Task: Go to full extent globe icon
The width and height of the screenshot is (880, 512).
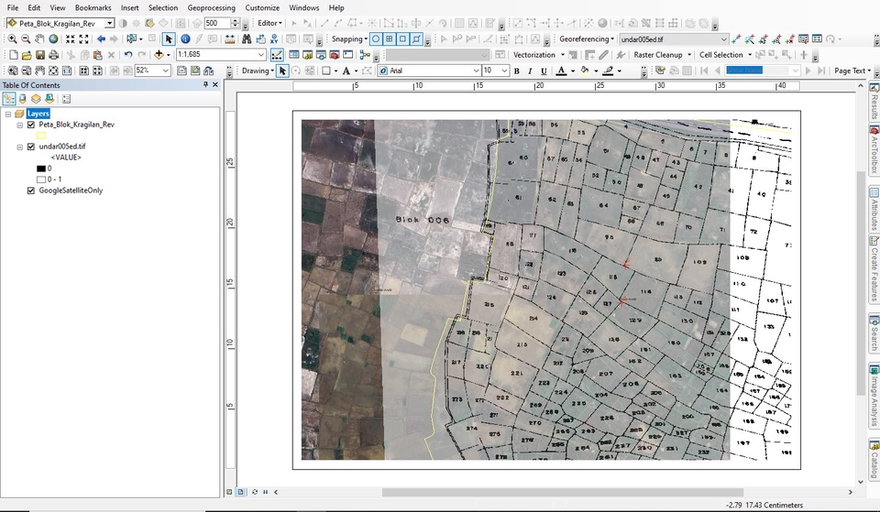Action: point(53,39)
